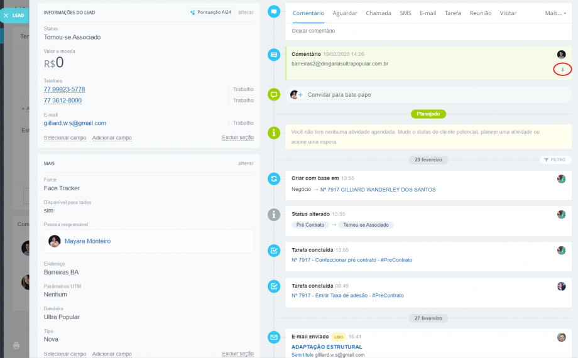Screen dimensions: 578x358
Task: Close the lead panel with the X
Action: tap(6, 15)
